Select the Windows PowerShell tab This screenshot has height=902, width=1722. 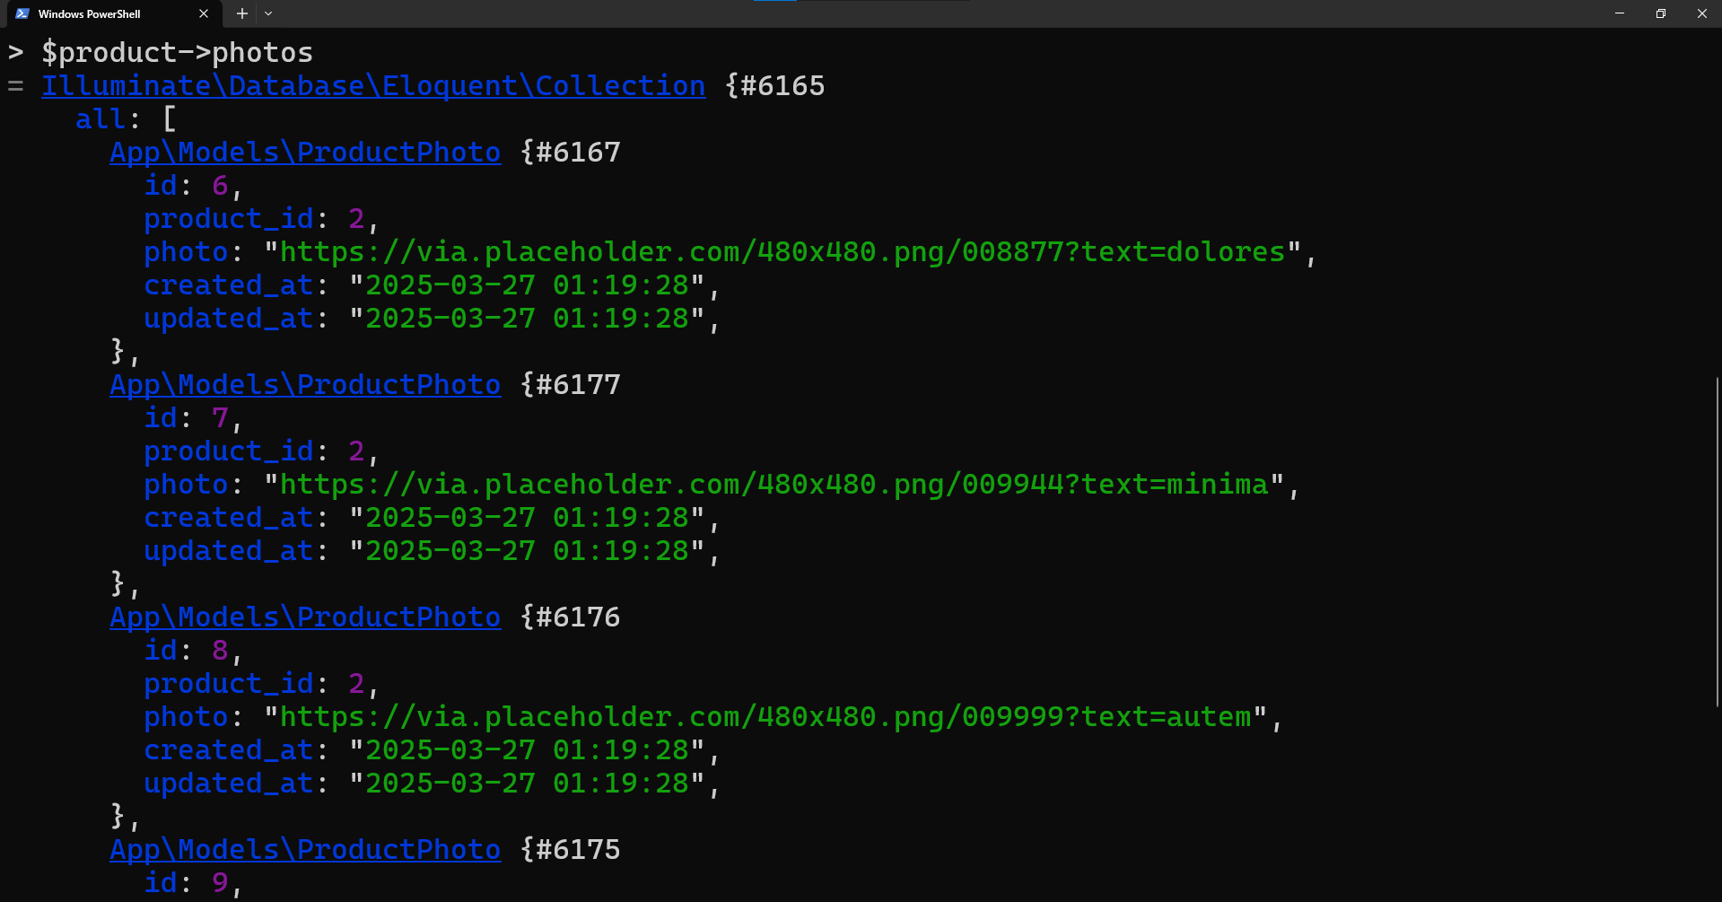pyautogui.click(x=99, y=13)
